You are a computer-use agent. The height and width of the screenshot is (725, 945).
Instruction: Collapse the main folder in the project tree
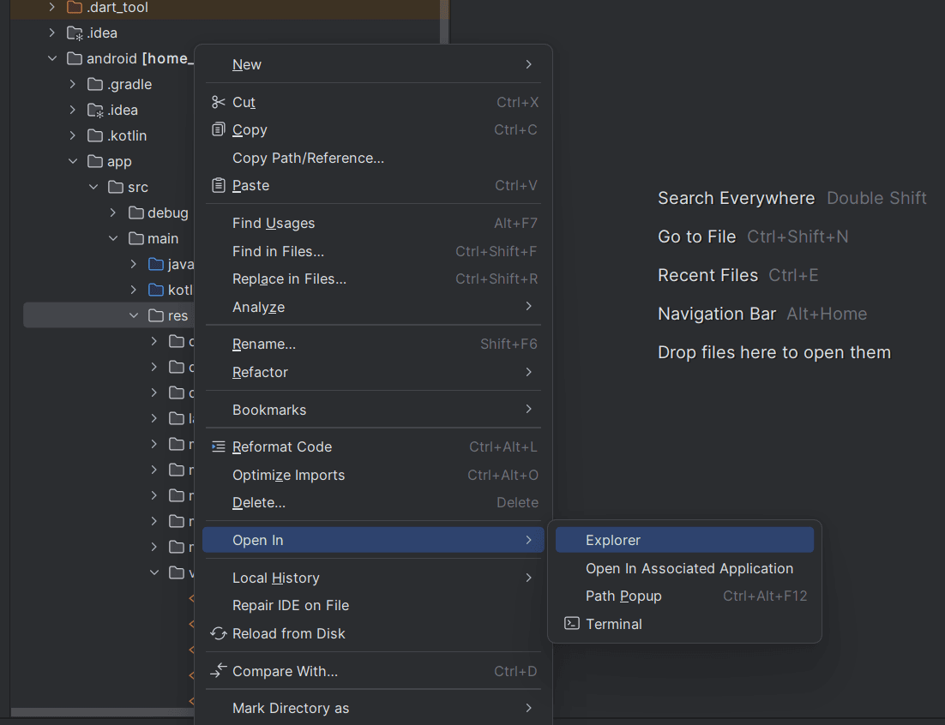click(114, 238)
